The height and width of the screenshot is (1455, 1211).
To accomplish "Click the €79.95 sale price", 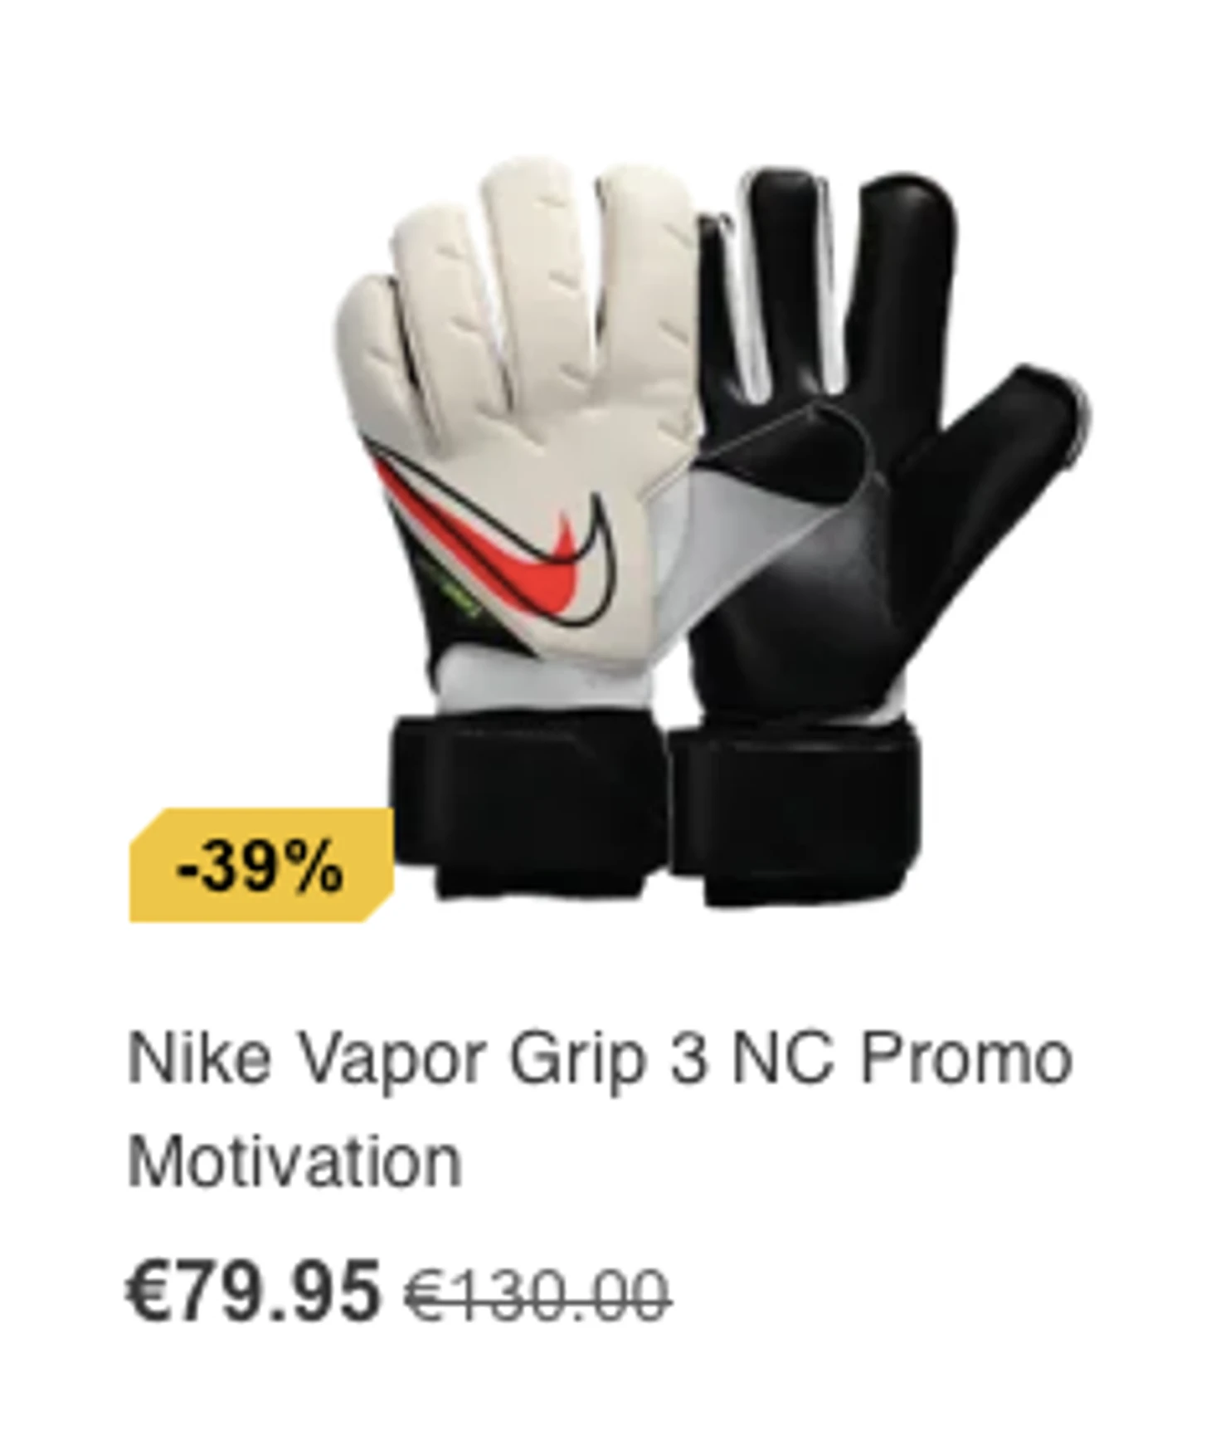I will coord(252,1291).
